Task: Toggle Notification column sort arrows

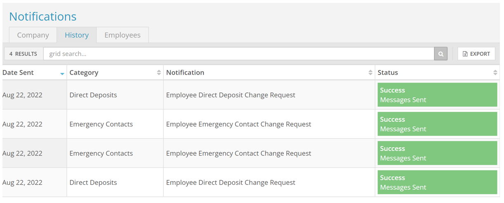Action: pyautogui.click(x=370, y=73)
